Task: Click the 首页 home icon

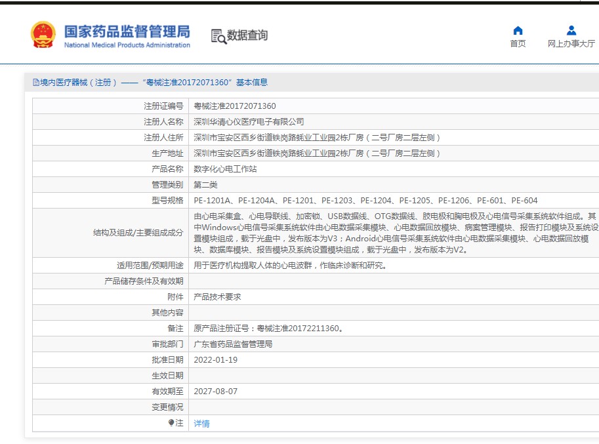Action: [518, 31]
